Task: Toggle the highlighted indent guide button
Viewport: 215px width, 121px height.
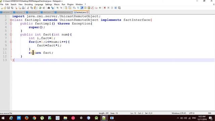Action: pos(82,8)
